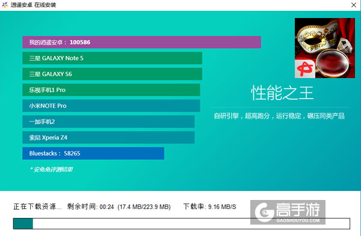Click the 安兔兔评测结果 footnote text
361x236 pixels.
[x=51, y=169]
